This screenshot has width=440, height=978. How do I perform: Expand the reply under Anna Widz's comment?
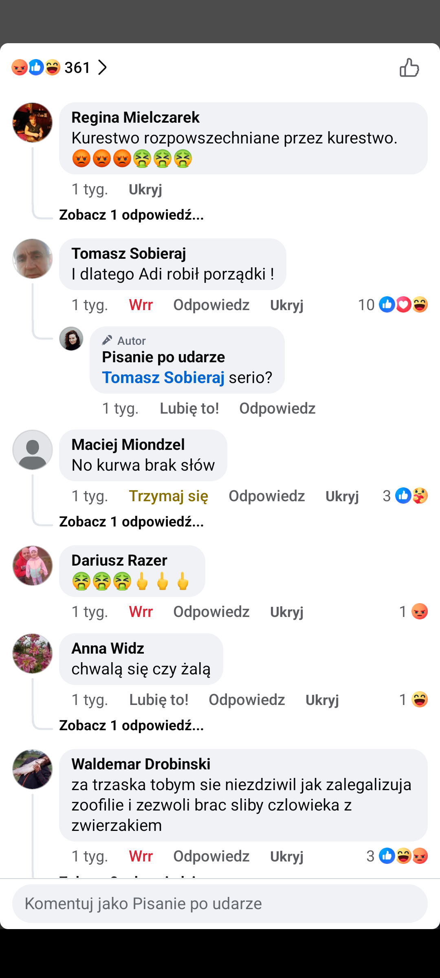tap(131, 725)
